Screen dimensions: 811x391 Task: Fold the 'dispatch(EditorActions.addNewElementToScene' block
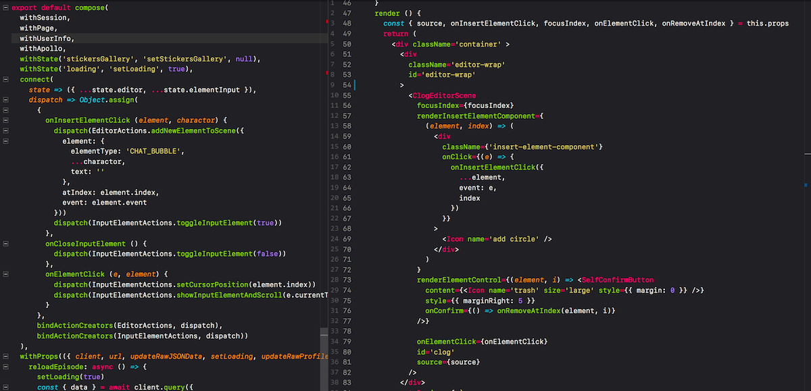5,130
